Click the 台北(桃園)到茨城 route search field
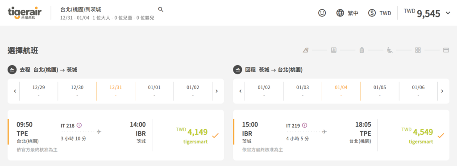 tap(81, 10)
